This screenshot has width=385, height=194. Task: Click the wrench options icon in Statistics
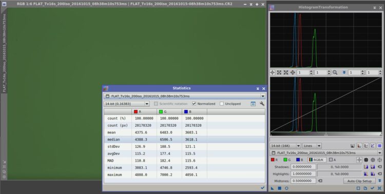click(x=262, y=104)
